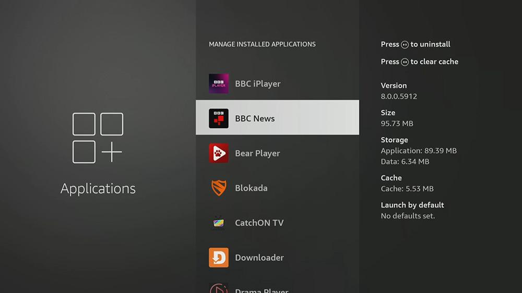Click the Applications label
Viewport: 522px width, 293px height.
[x=98, y=189]
